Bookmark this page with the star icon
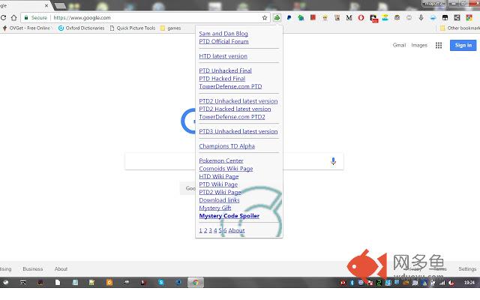480x300 pixels. [265, 18]
